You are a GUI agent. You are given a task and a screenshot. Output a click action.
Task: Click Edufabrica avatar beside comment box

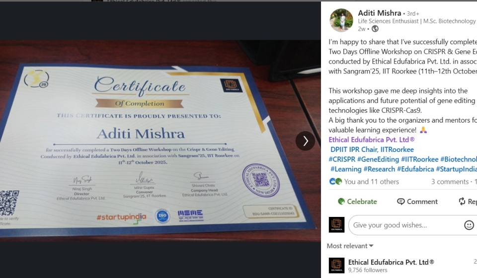336,225
